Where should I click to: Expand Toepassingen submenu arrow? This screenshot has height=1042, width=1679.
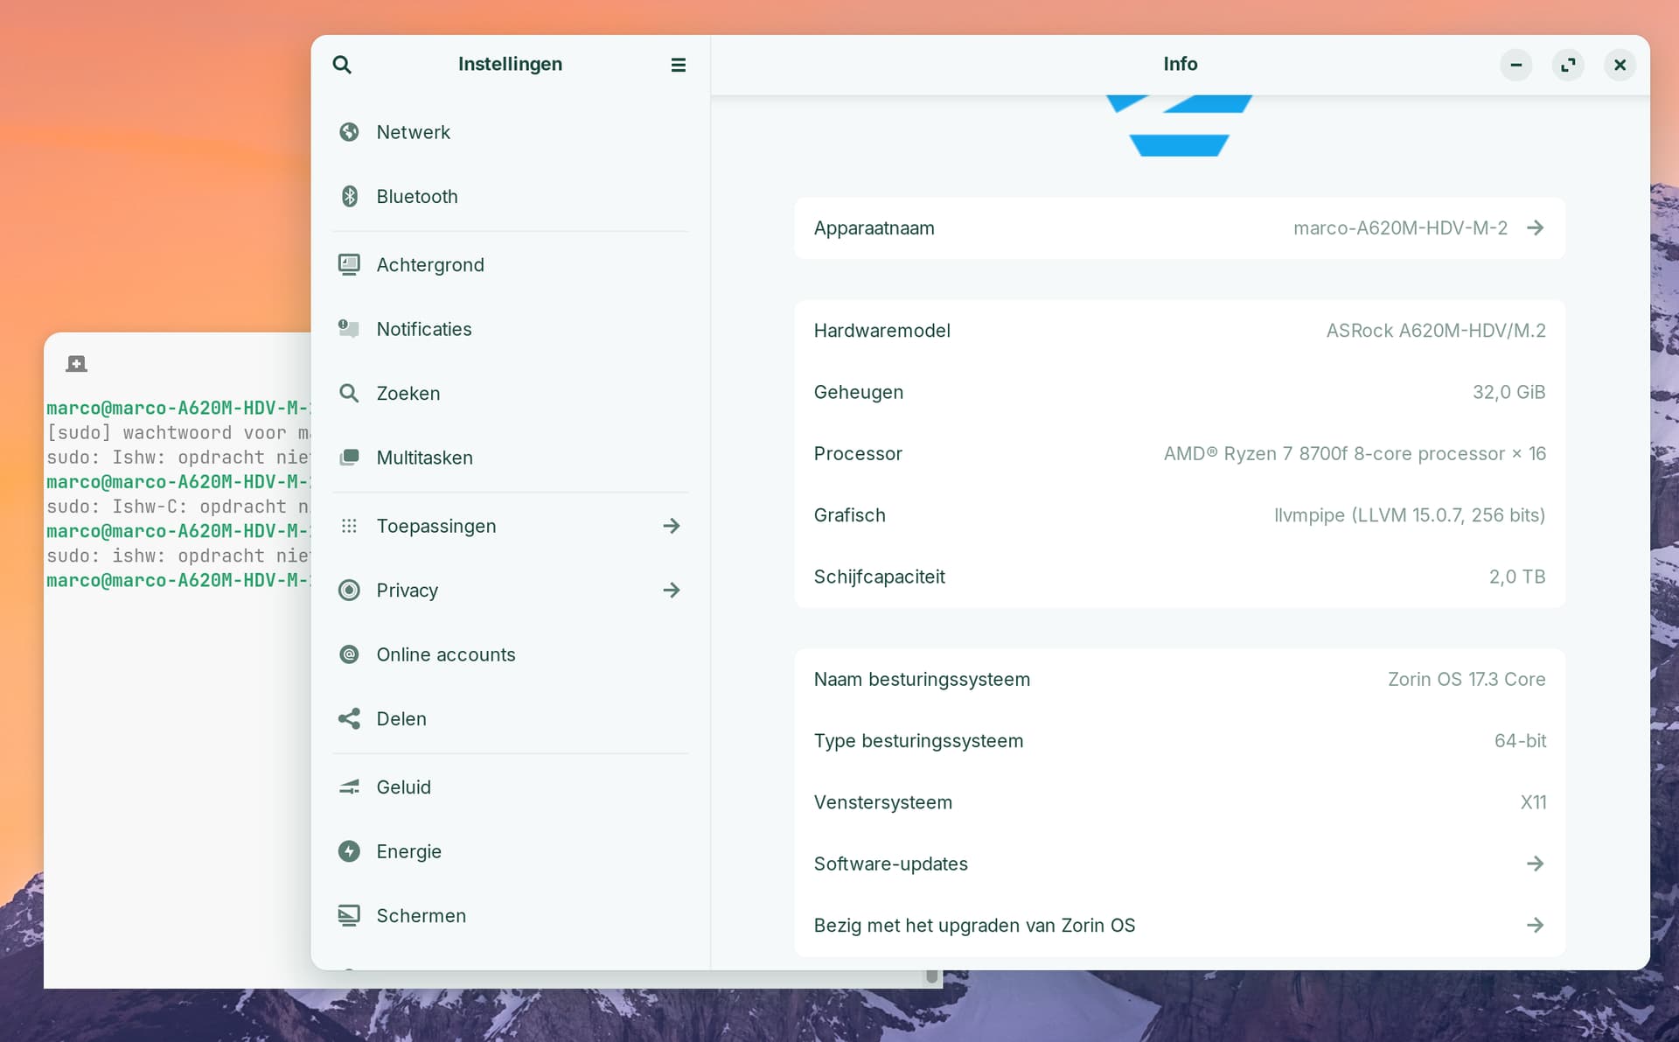671,526
